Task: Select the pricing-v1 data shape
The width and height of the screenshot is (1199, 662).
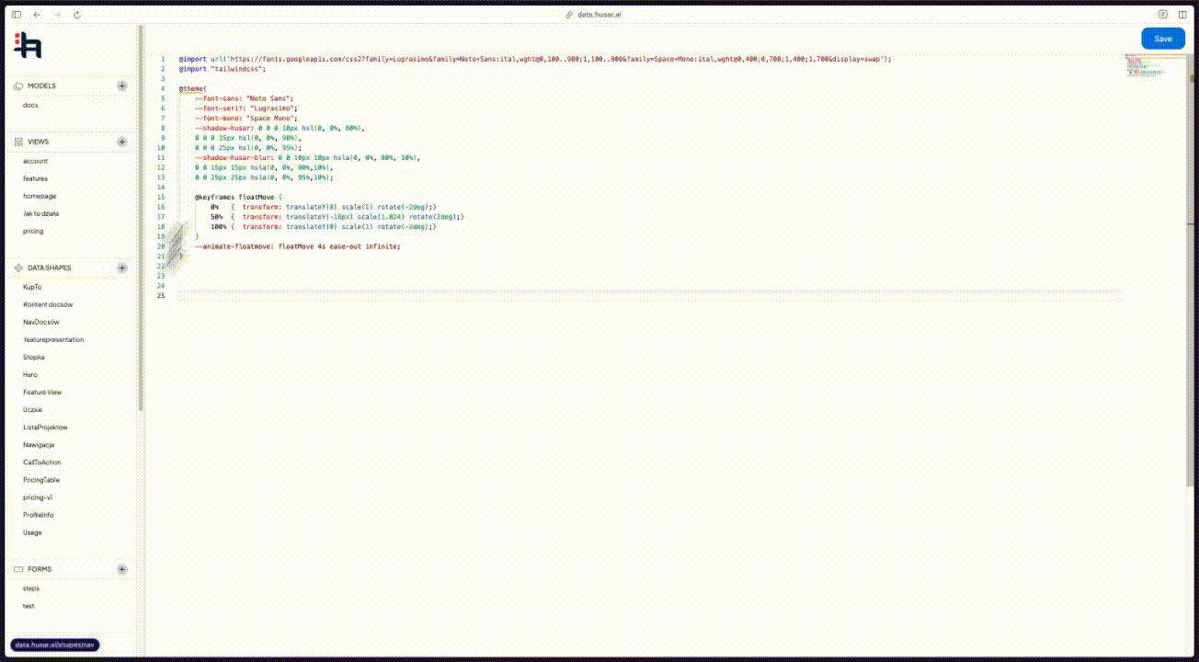Action: [x=38, y=496]
